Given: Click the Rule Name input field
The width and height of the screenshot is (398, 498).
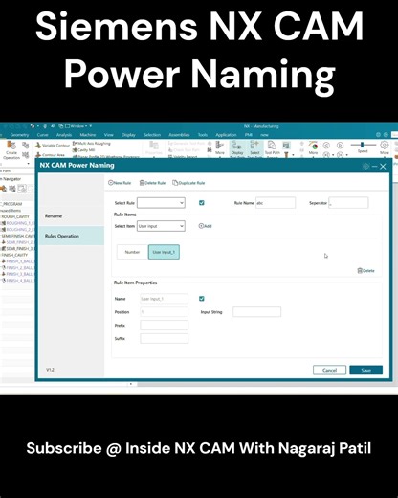Looking at the screenshot, I should click(276, 203).
